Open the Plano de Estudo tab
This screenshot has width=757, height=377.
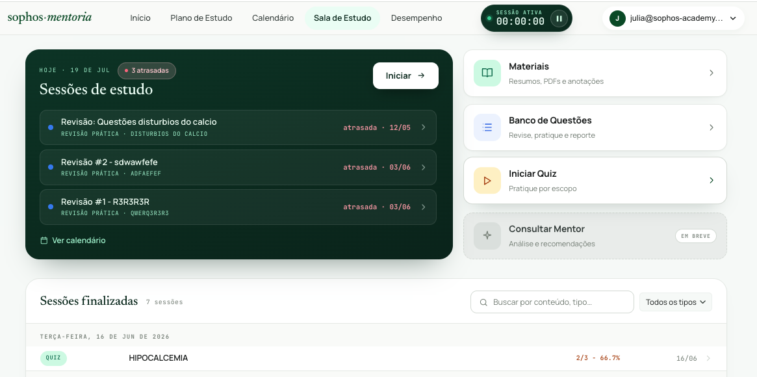[201, 18]
